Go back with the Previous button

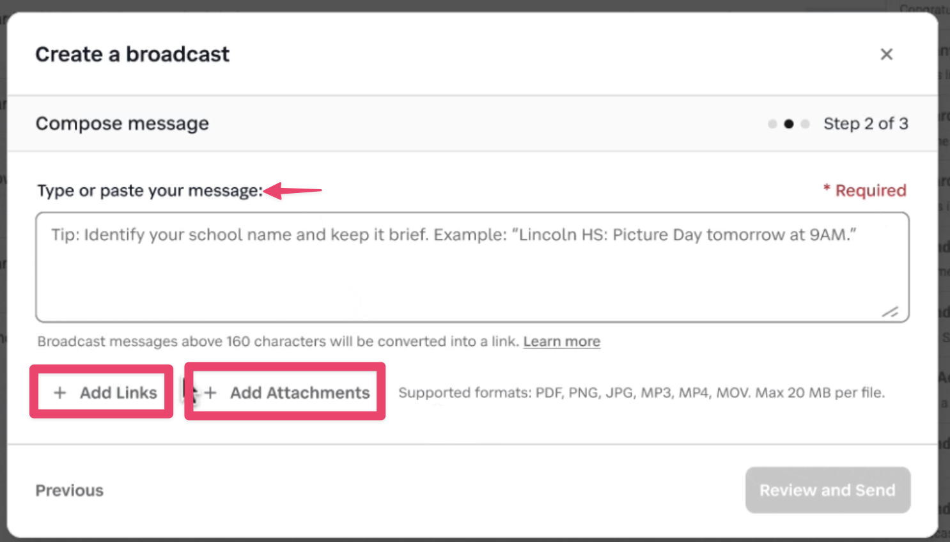[x=69, y=490]
